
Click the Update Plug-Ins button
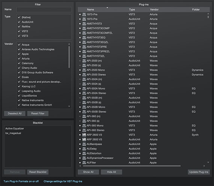tap(199, 172)
